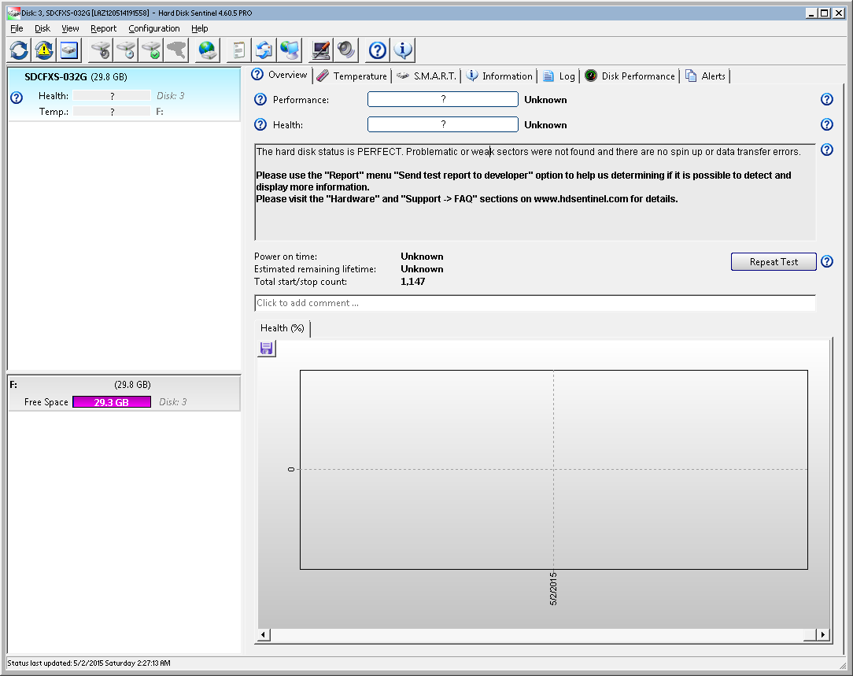Click help icon next to Performance label
Image resolution: width=853 pixels, height=676 pixels.
(x=261, y=100)
